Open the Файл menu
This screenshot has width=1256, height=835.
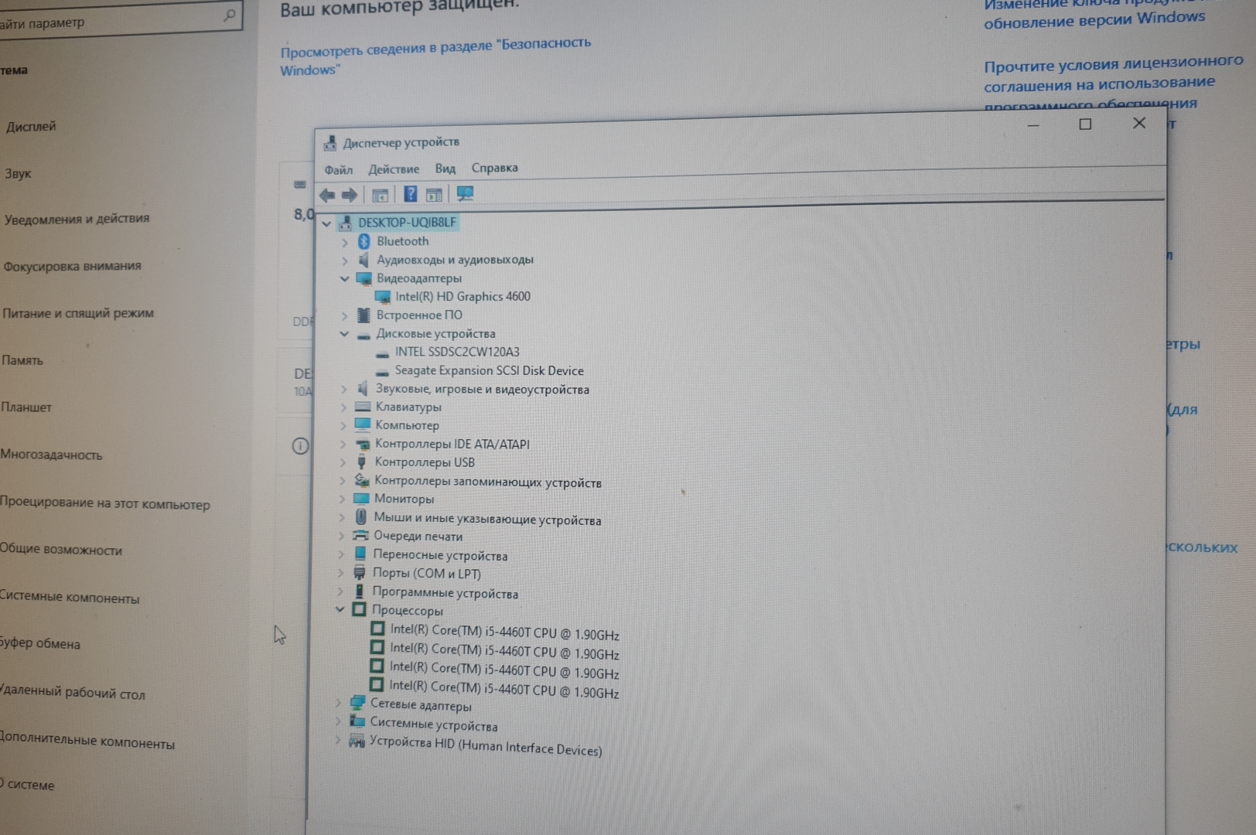338,170
